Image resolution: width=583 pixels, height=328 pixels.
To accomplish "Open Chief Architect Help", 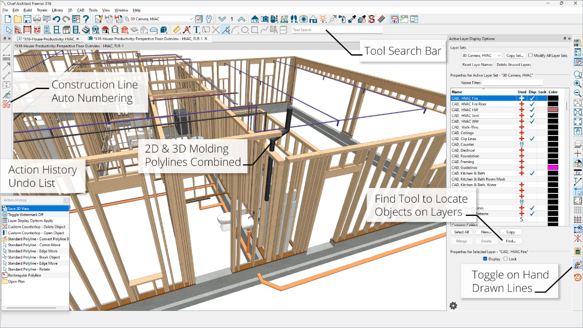I will [85, 19].
